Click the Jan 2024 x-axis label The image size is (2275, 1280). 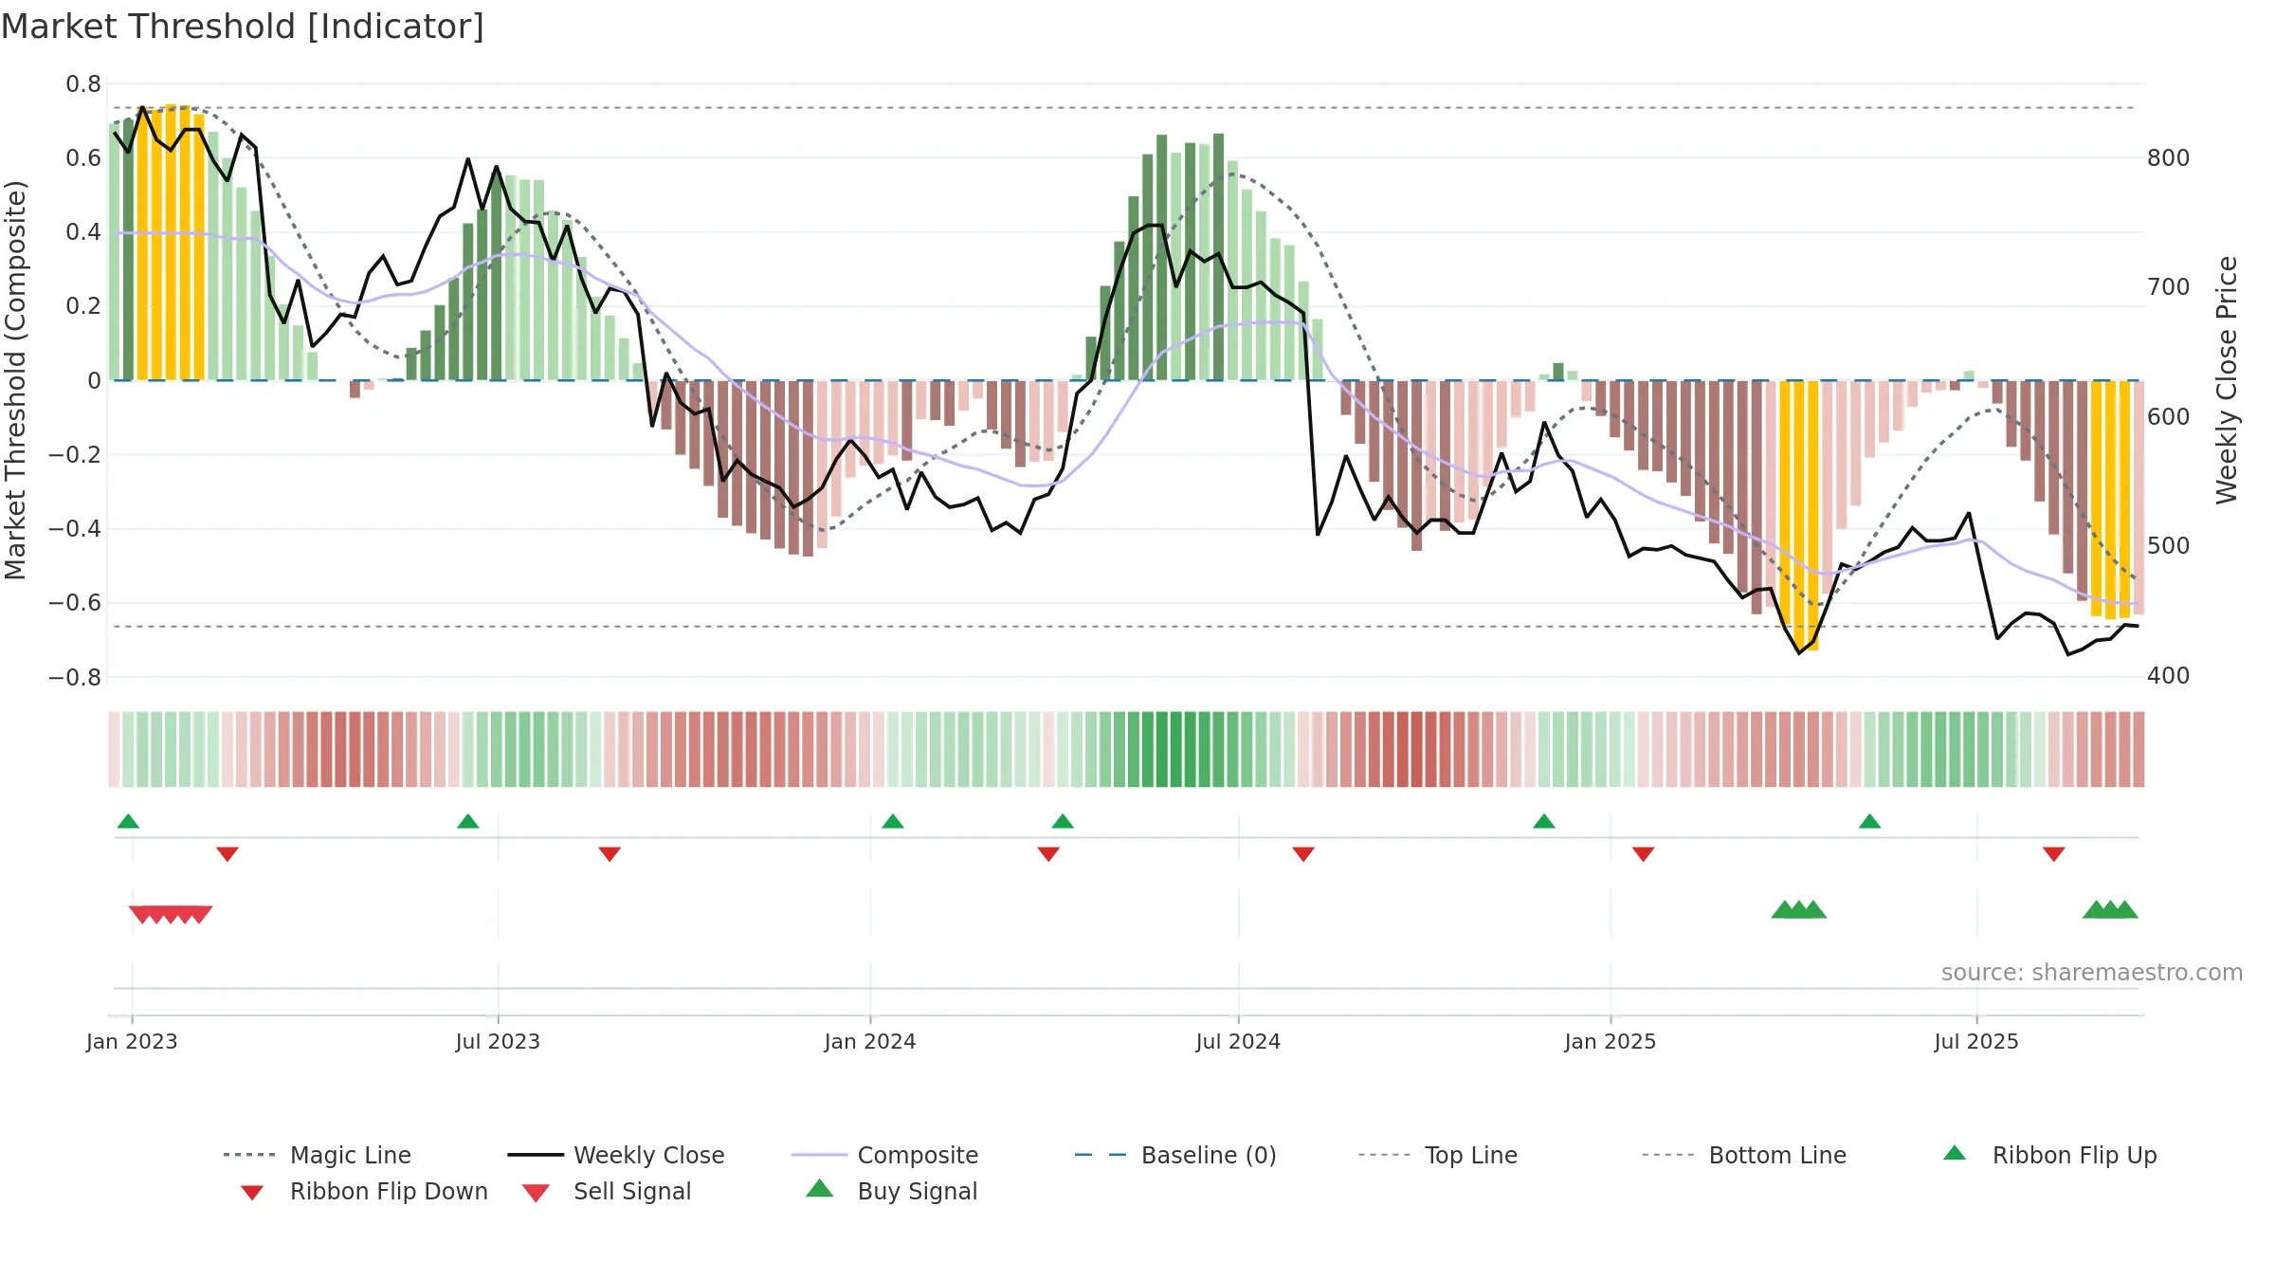tap(870, 1041)
